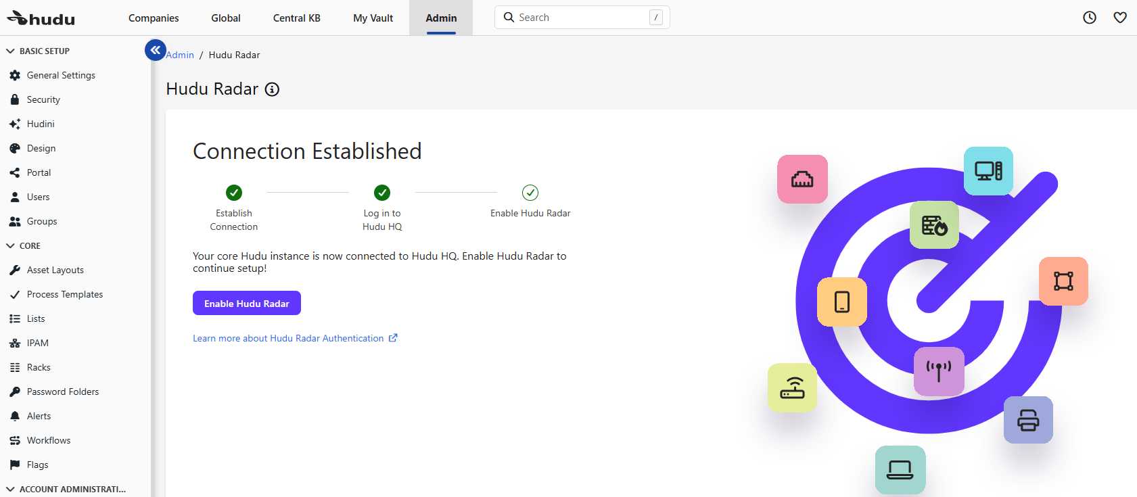The width and height of the screenshot is (1137, 497).
Task: Open Workflows in sidebar
Action: [49, 440]
